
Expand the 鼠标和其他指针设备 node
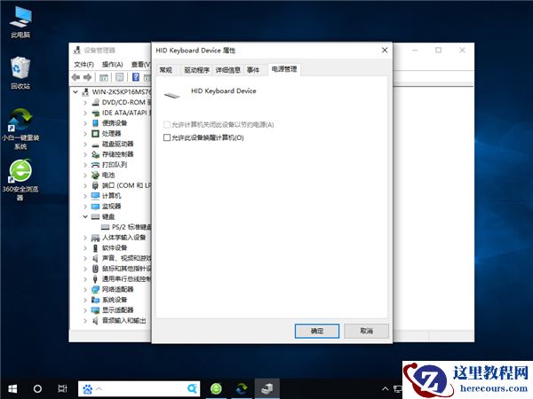[85, 269]
